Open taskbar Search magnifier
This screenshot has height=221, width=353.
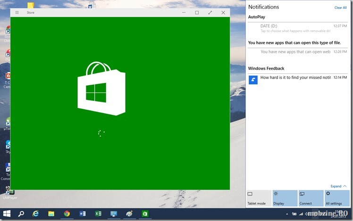click(x=21, y=213)
